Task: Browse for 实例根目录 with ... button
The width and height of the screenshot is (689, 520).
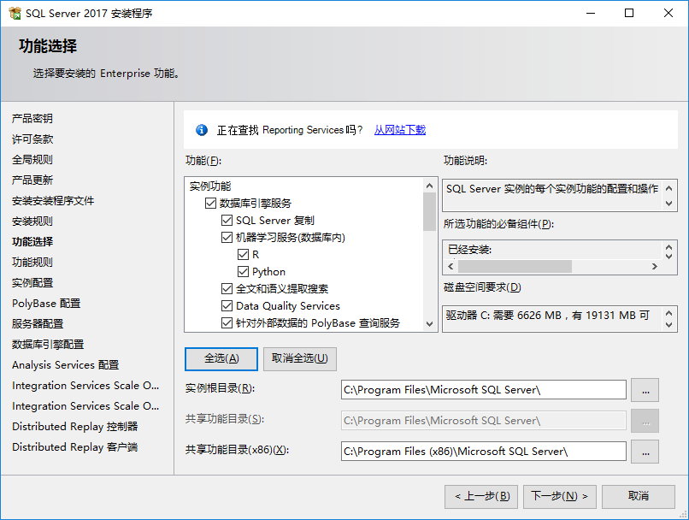Action: point(645,390)
